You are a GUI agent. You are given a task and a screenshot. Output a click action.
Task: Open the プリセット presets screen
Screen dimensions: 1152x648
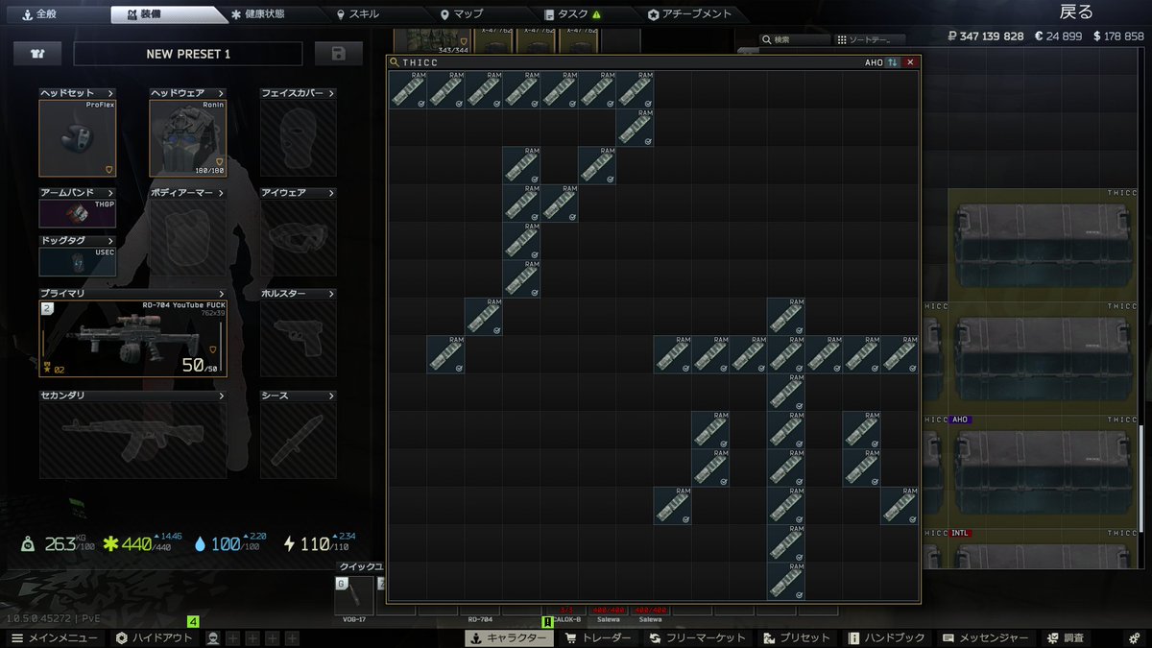[797, 637]
